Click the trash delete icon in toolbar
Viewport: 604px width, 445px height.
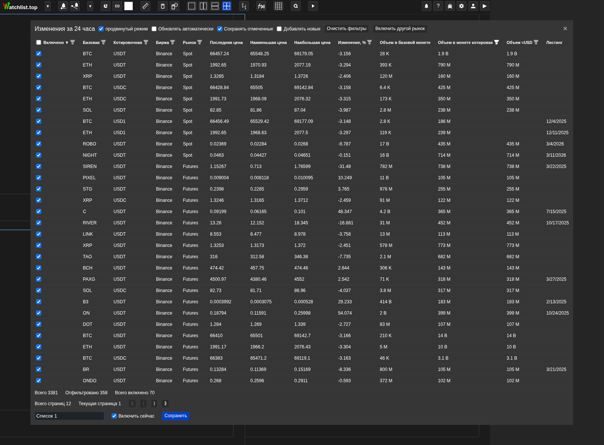click(162, 6)
